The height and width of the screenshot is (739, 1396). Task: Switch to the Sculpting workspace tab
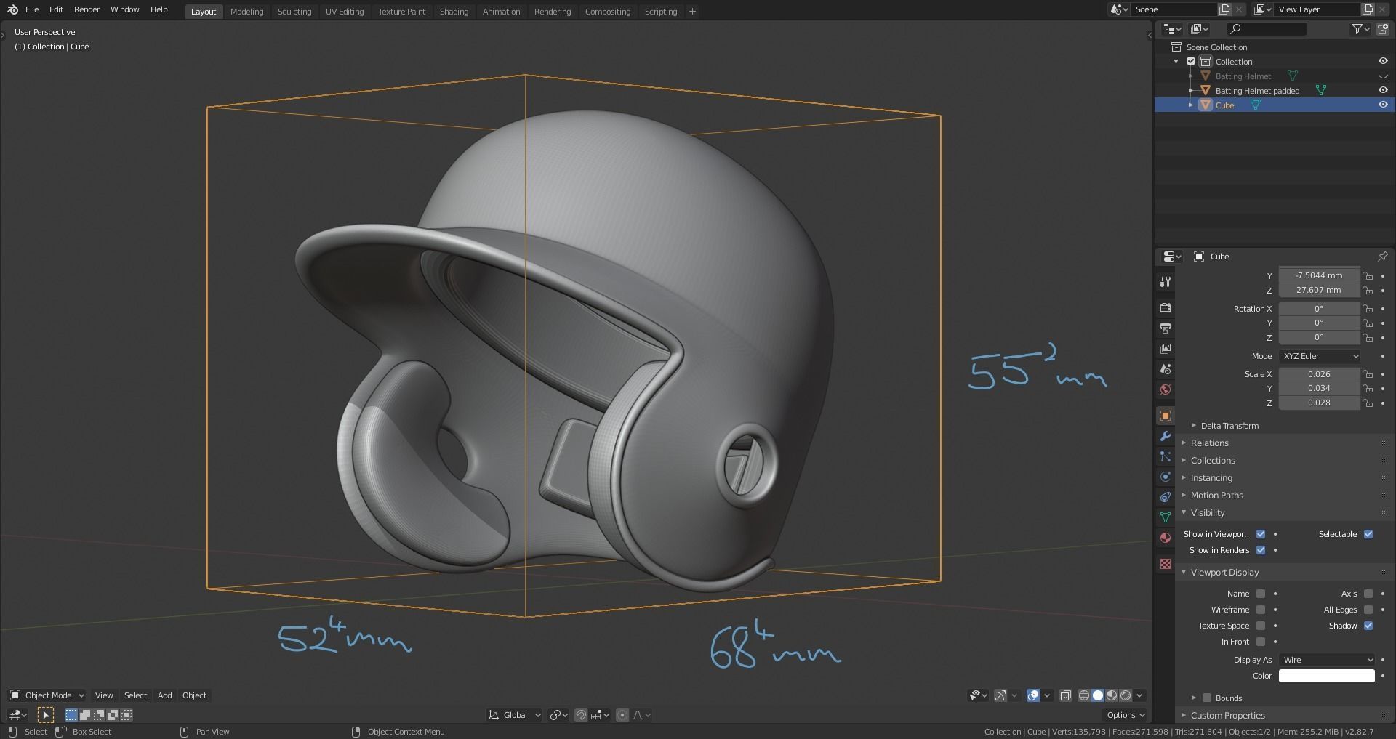(294, 12)
